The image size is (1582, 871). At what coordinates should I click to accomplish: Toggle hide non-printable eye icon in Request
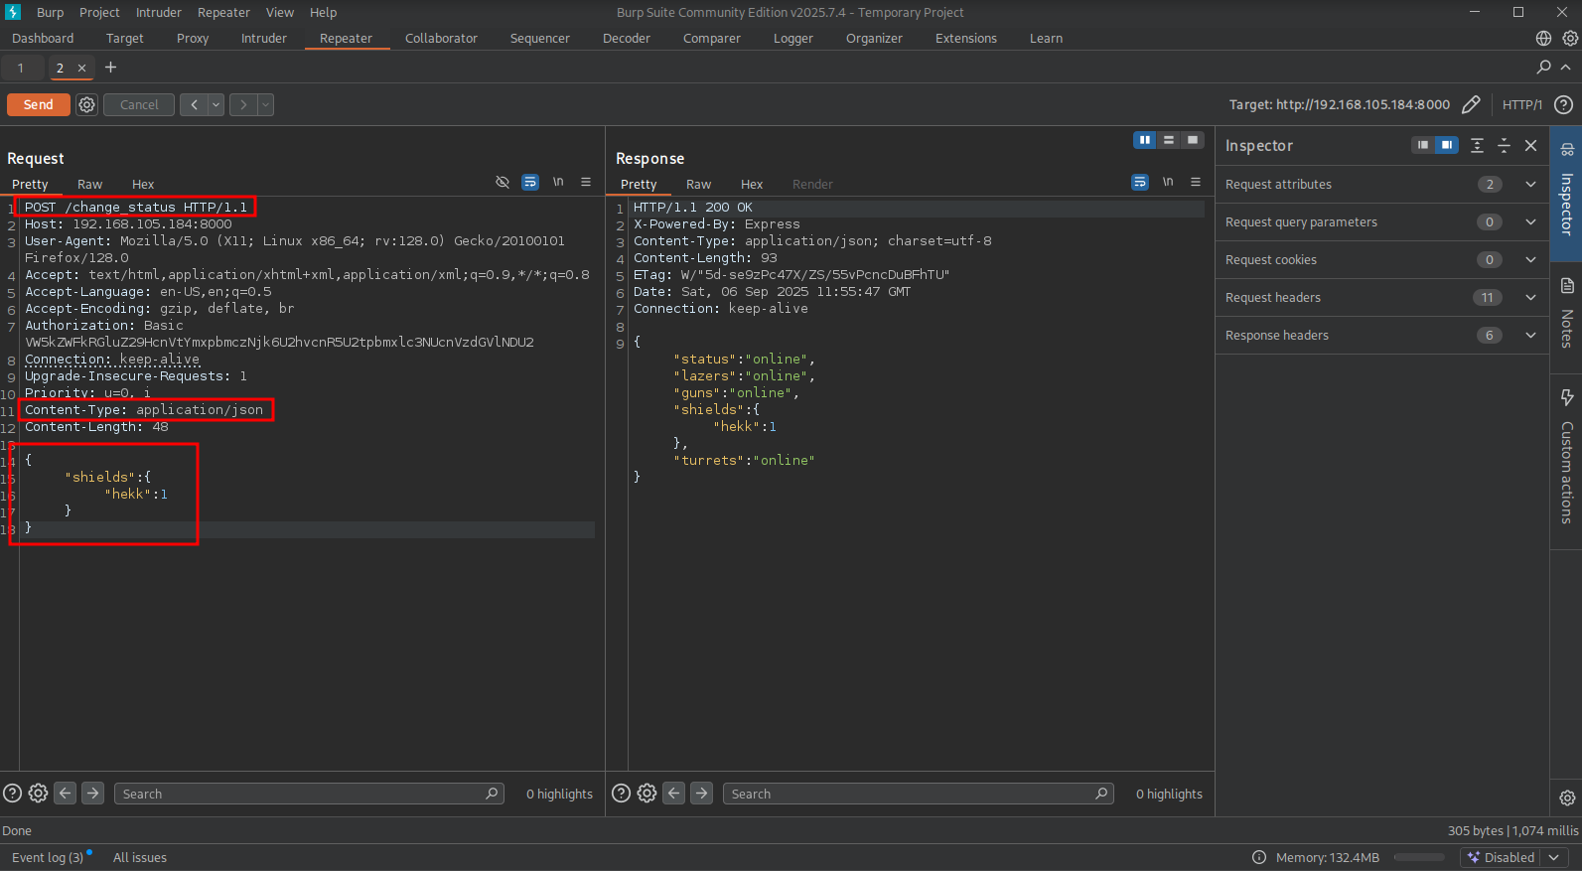(x=503, y=182)
